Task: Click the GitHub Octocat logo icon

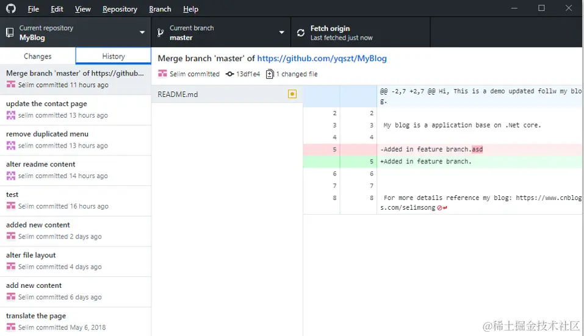Action: click(x=11, y=9)
